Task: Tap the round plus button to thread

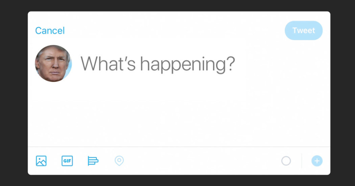Action: pyautogui.click(x=317, y=161)
